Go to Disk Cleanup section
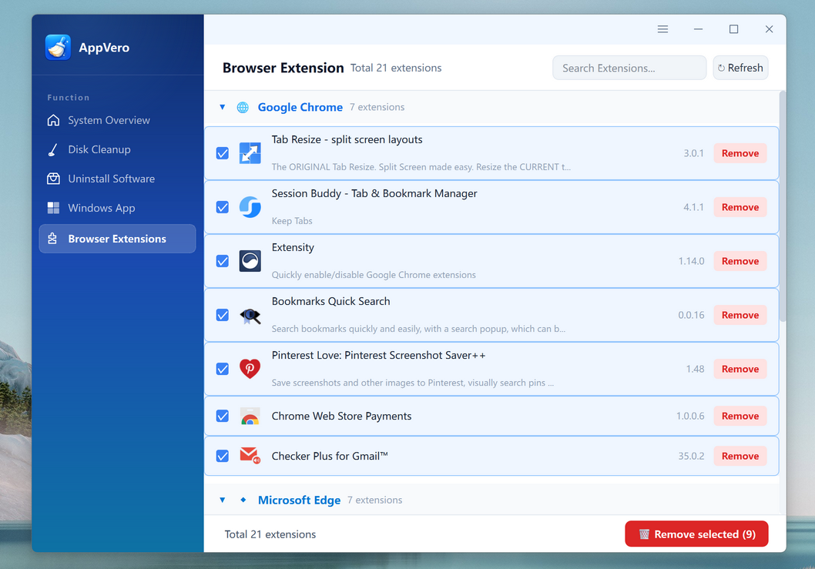 (117, 149)
